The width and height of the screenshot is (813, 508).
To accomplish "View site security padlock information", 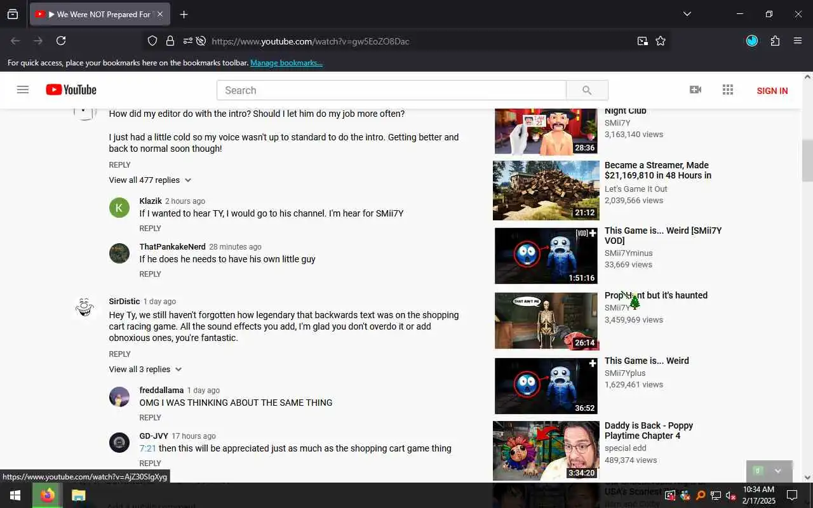I will tap(170, 41).
